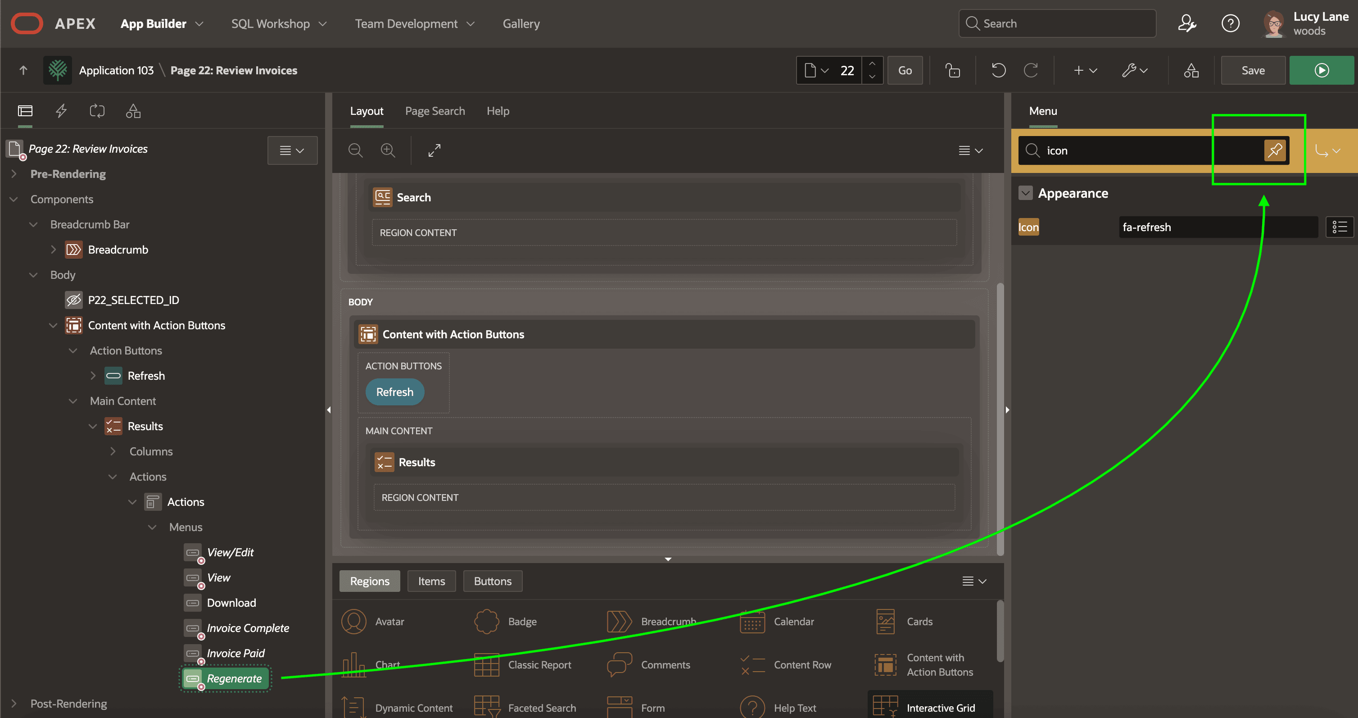
Task: Open the Help question mark icon
Action: tap(1231, 23)
